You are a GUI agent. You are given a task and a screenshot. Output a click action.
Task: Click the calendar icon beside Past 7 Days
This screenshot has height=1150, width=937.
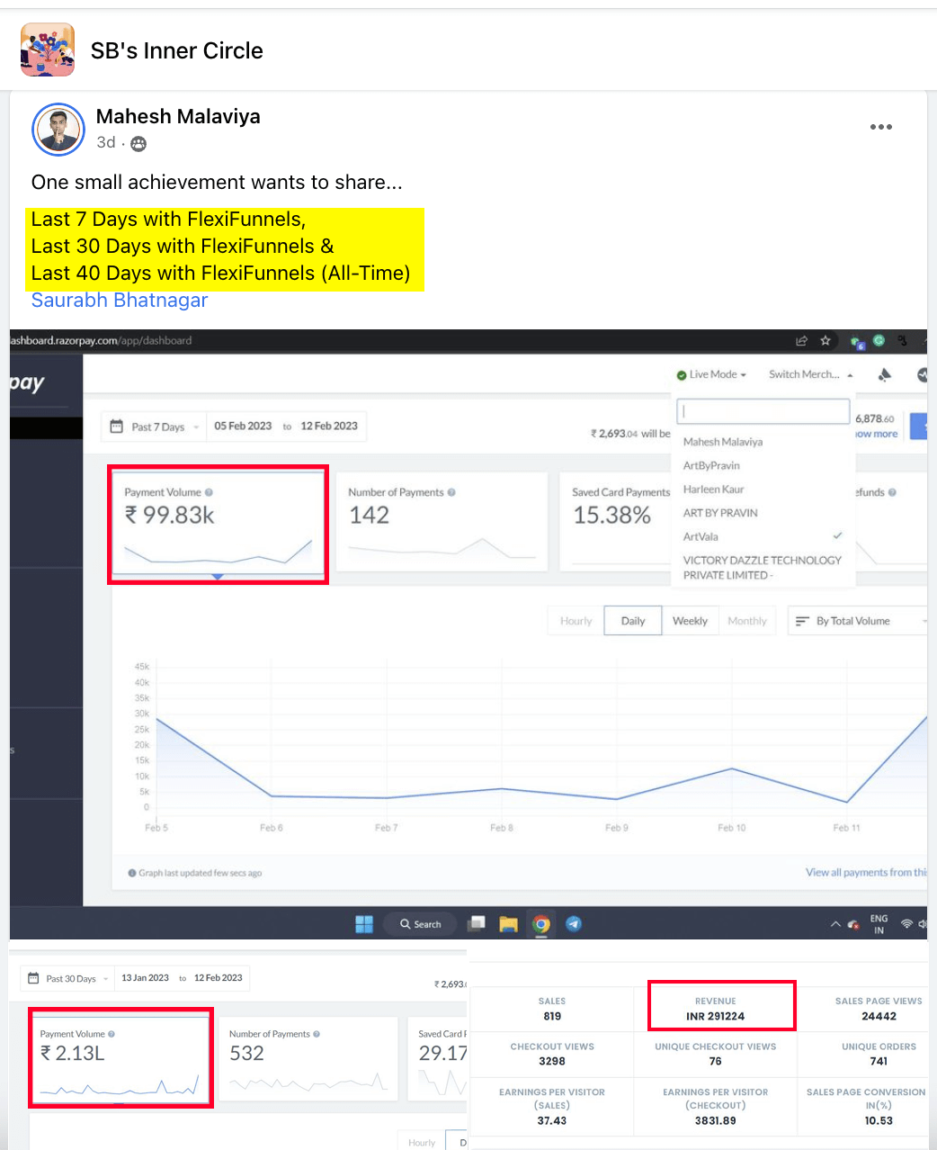click(117, 427)
